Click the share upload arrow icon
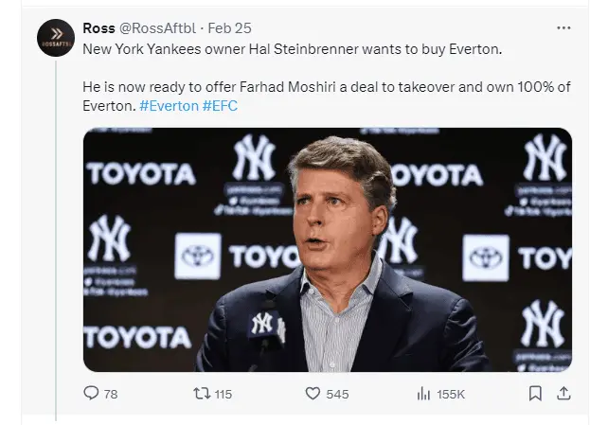The width and height of the screenshot is (590, 425). (x=563, y=394)
